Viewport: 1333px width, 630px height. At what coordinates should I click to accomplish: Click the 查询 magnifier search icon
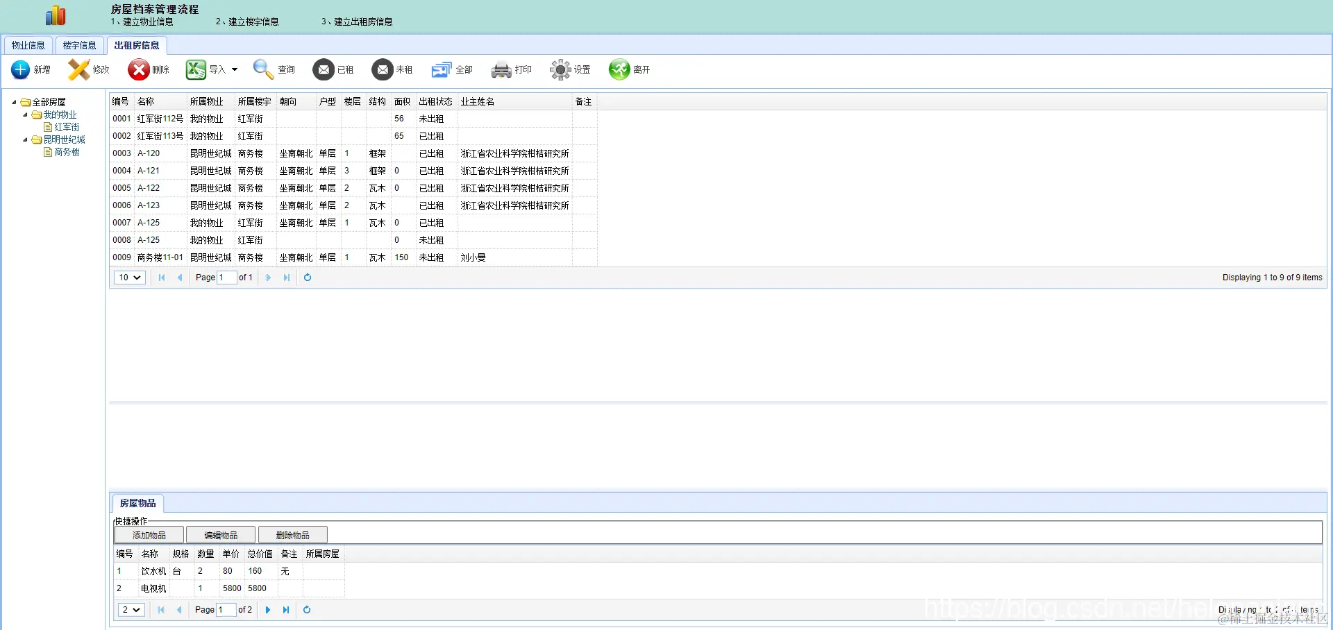tap(263, 69)
